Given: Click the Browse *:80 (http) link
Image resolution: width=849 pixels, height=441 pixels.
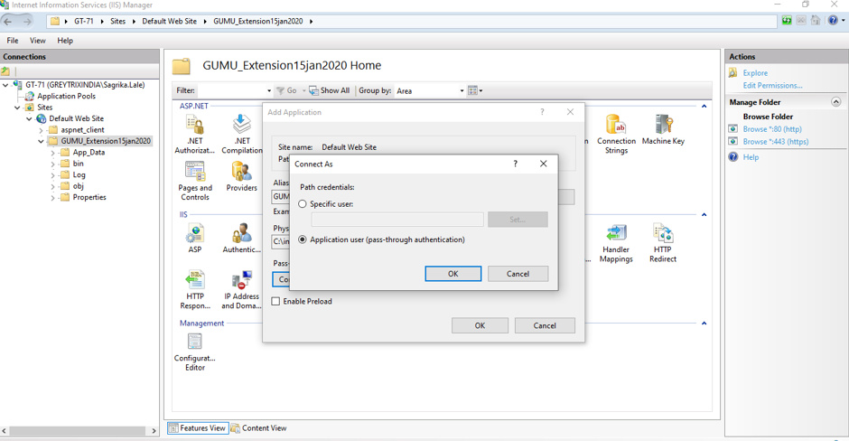Looking at the screenshot, I should (x=771, y=129).
